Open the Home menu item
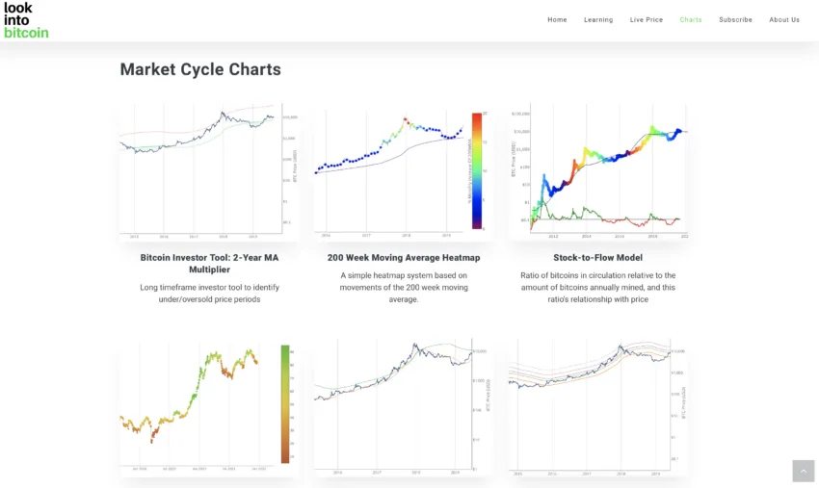 click(x=557, y=20)
